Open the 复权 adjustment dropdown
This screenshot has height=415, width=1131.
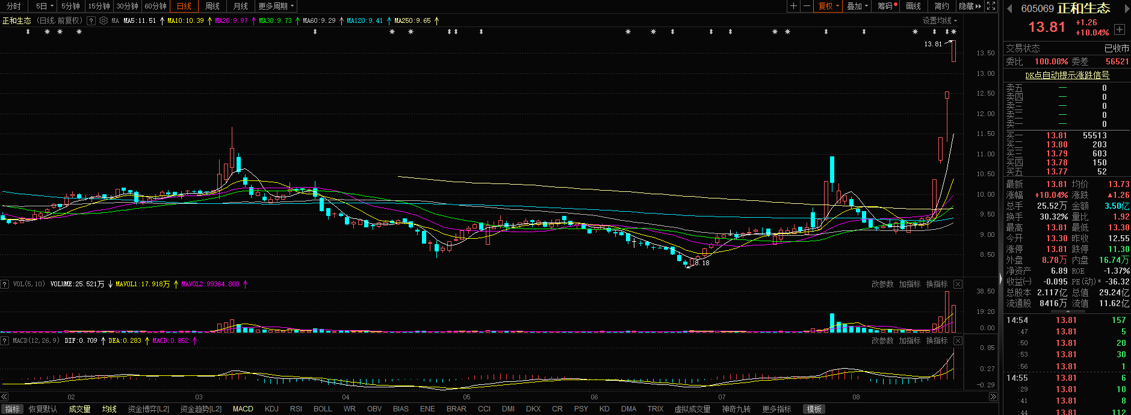tap(828, 6)
